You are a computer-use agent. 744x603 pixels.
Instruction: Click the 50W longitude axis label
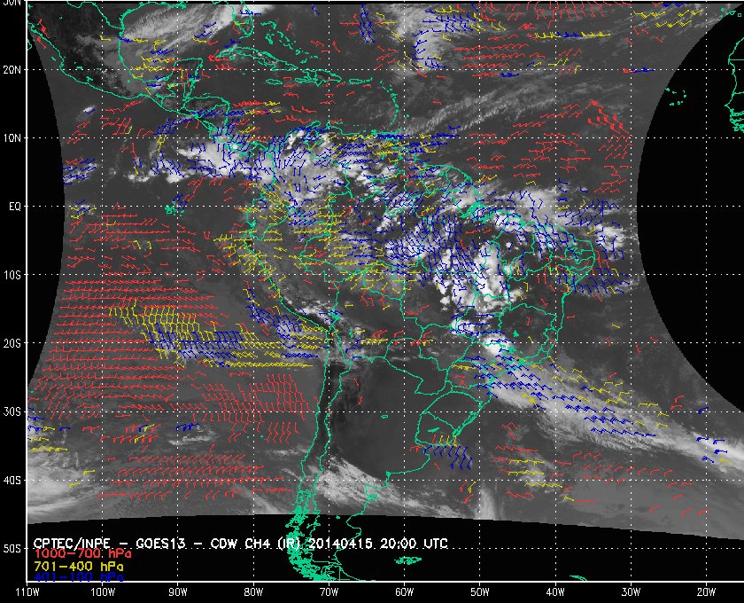pos(480,592)
